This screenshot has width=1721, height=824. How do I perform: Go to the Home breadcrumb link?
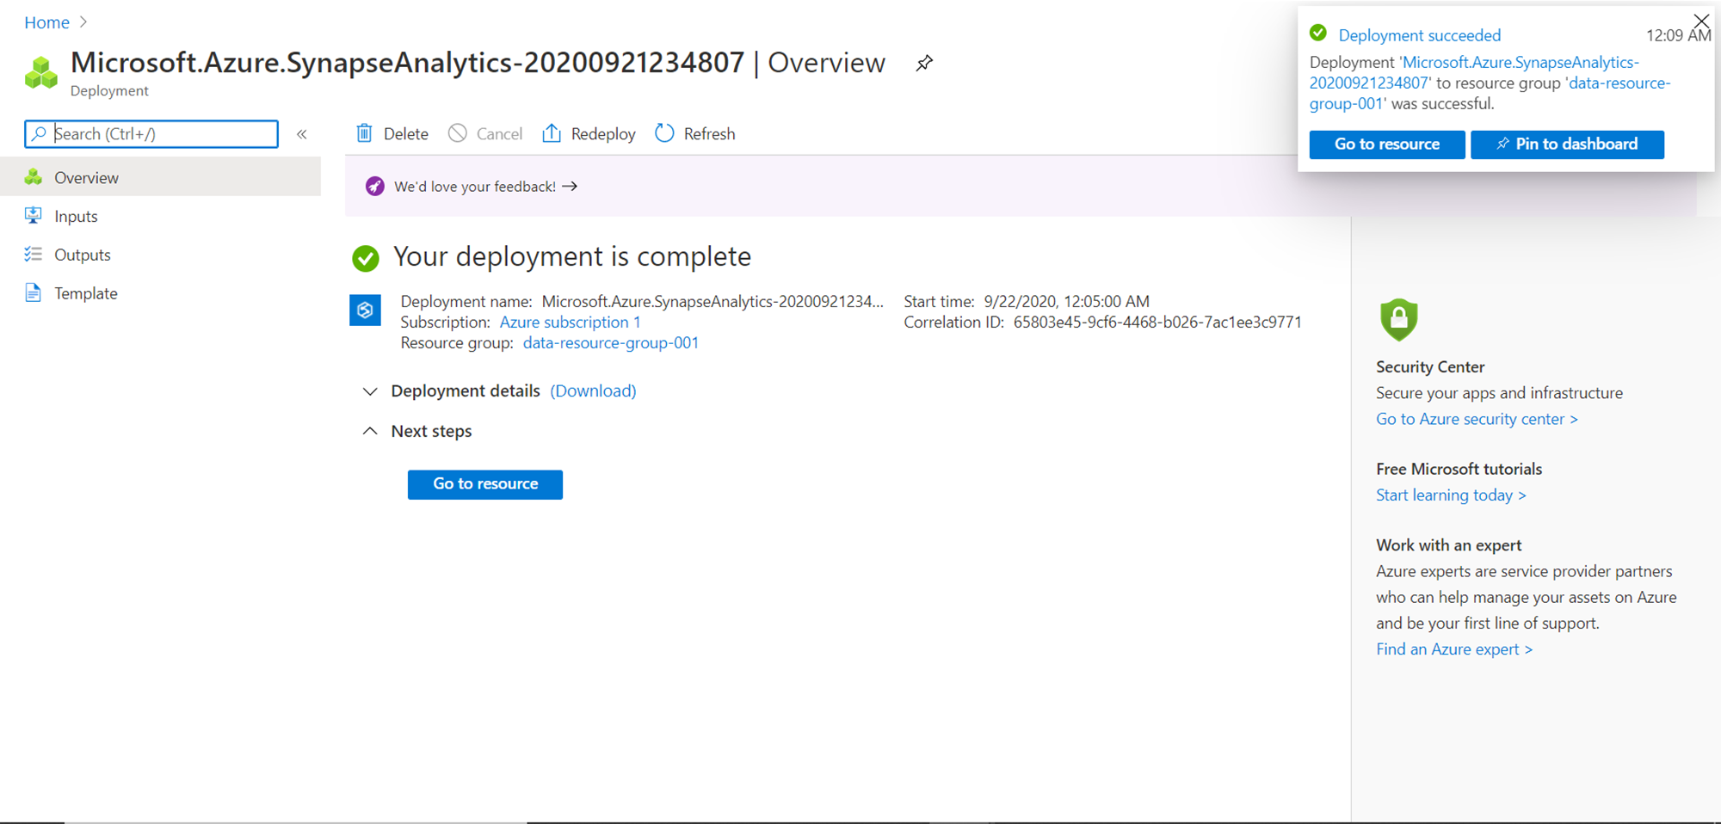point(46,22)
